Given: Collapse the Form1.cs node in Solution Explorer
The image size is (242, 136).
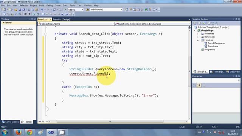Looking at the screenshot, I should click(x=198, y=40).
